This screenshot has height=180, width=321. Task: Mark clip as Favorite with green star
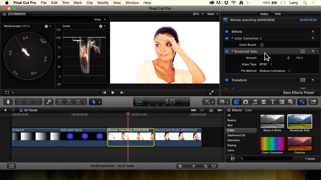click(x=19, y=102)
